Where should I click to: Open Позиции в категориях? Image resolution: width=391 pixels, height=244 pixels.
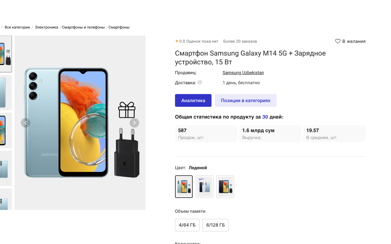click(246, 100)
